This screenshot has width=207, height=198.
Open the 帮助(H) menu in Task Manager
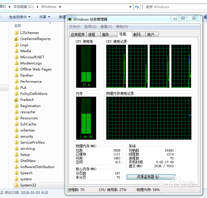click(122, 27)
